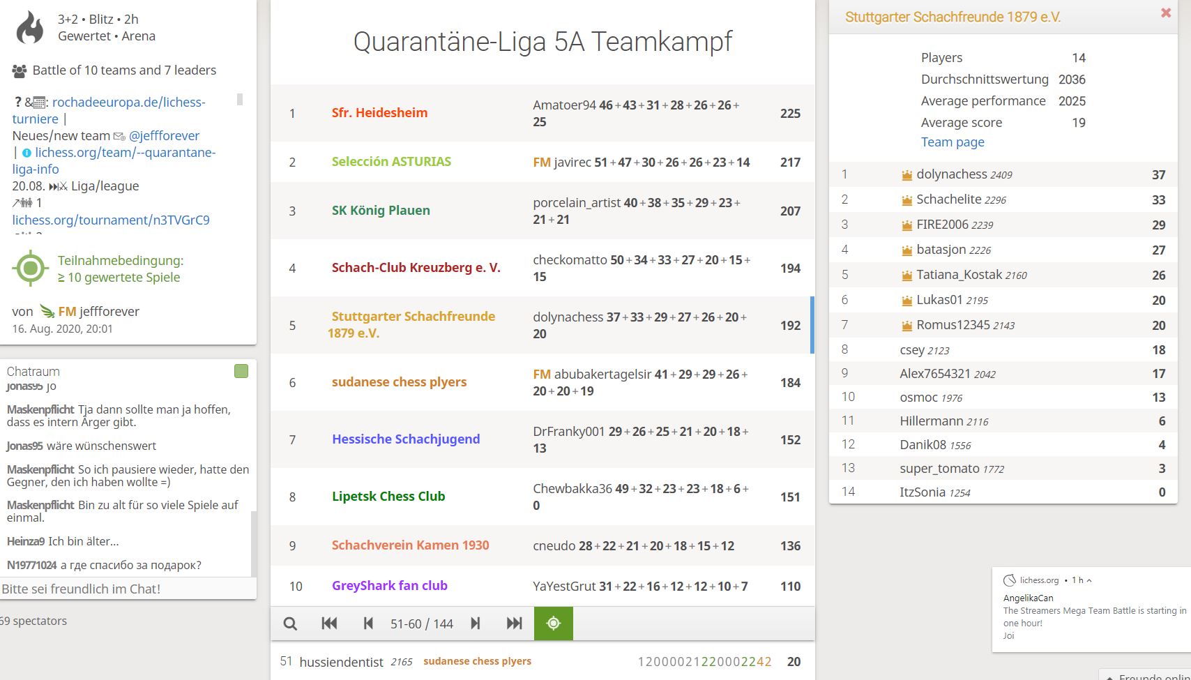This screenshot has width=1191, height=680.
Task: Open dolynachess in team player list
Action: (1003, 174)
